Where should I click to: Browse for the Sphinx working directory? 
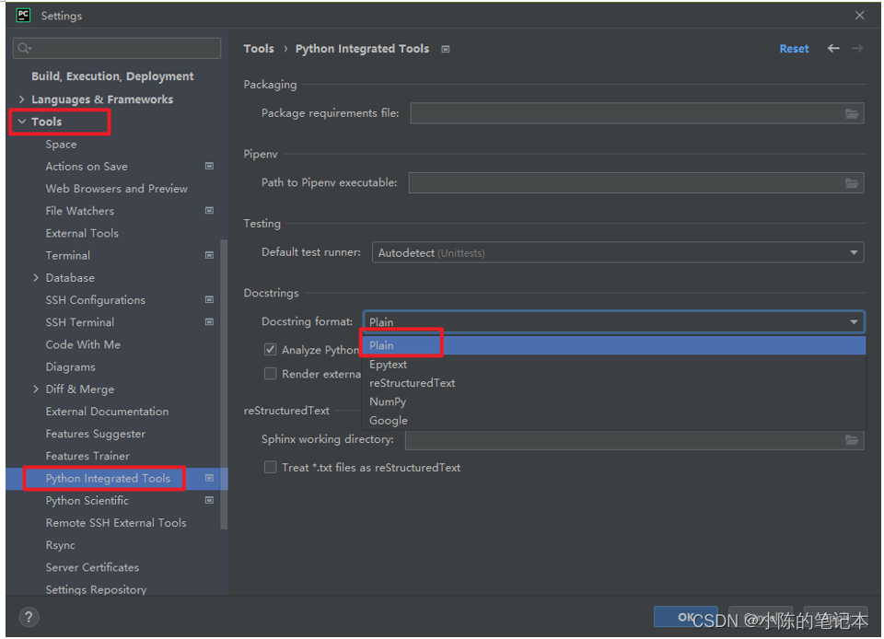[851, 439]
